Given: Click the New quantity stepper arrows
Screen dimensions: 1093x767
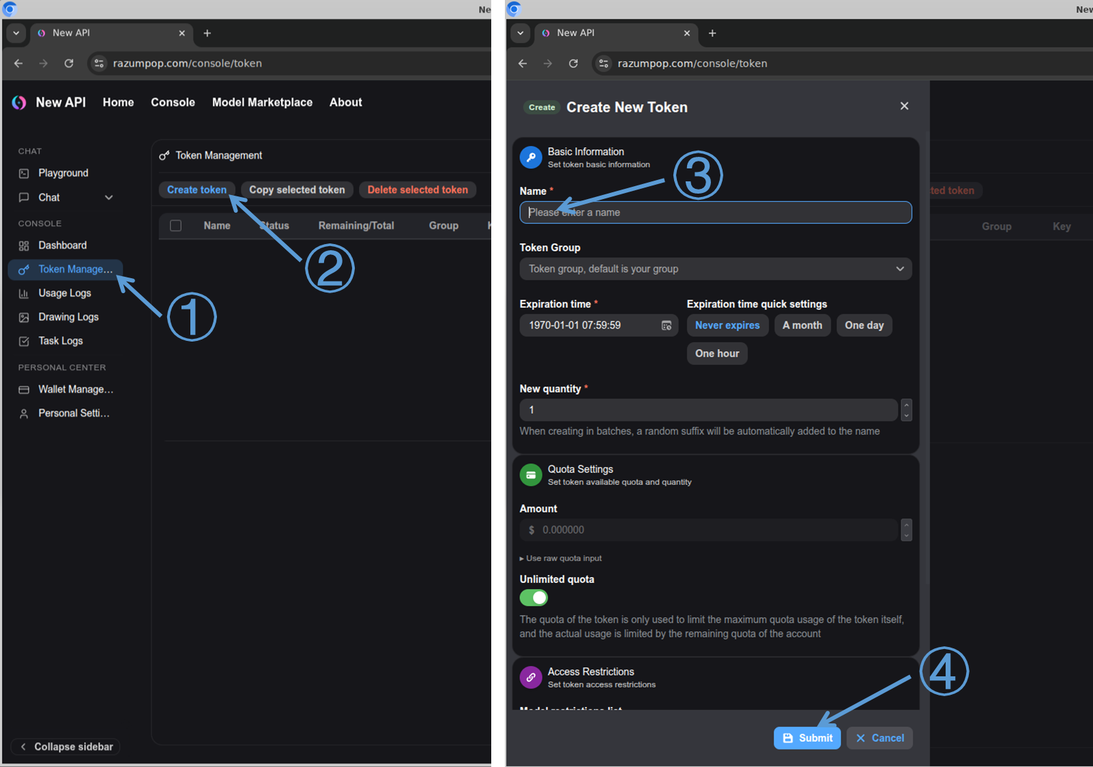Looking at the screenshot, I should pos(906,410).
